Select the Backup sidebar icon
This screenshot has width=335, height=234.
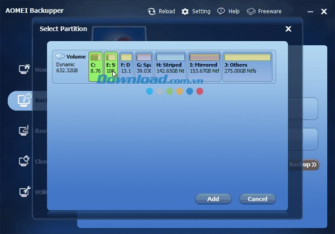click(25, 101)
